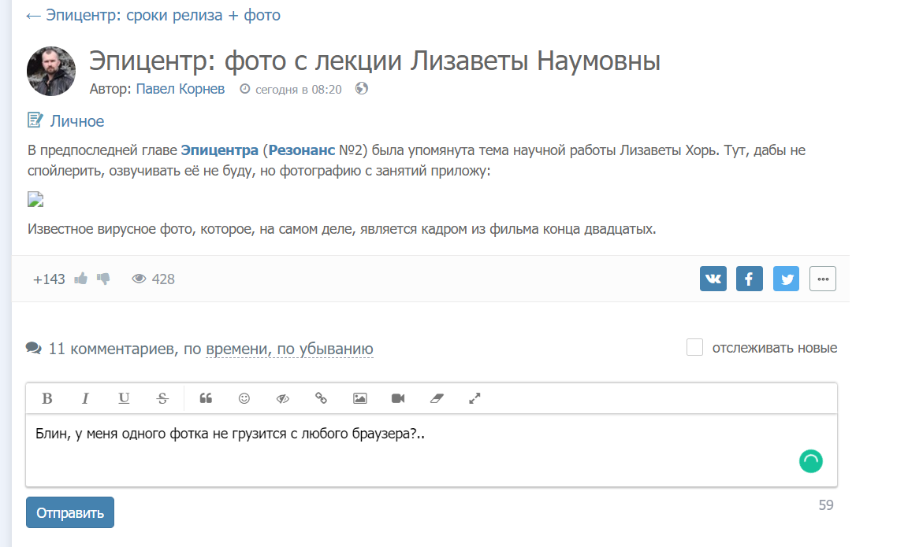This screenshot has height=547, width=908.
Task: Open author link 'Павел Корнев'
Action: [x=180, y=89]
